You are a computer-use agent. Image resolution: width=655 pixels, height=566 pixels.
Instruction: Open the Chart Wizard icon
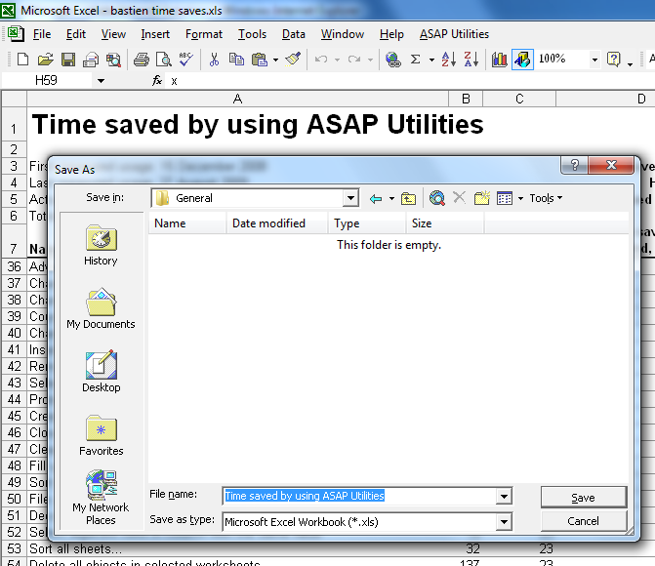click(499, 60)
